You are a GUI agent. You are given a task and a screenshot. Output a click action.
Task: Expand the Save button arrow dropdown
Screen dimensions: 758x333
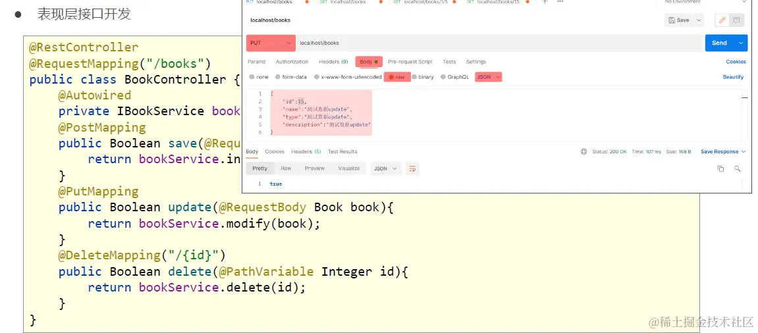click(699, 20)
